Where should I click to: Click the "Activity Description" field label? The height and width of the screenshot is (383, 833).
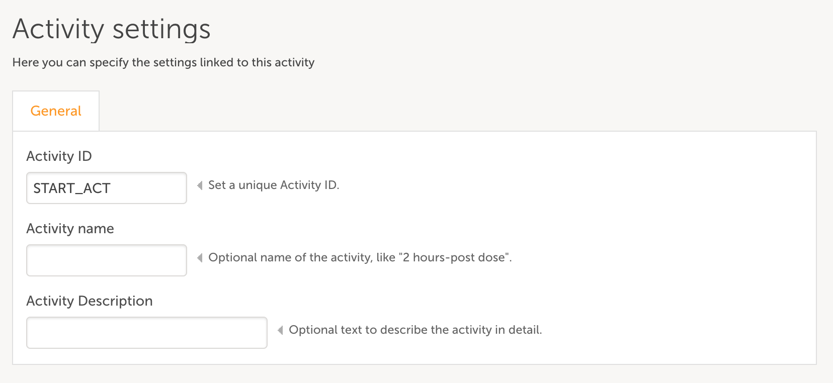pos(90,301)
